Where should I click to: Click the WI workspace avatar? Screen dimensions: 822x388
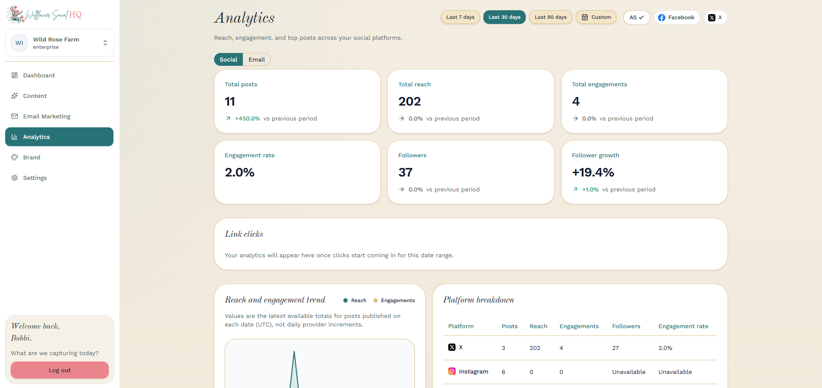click(x=19, y=43)
